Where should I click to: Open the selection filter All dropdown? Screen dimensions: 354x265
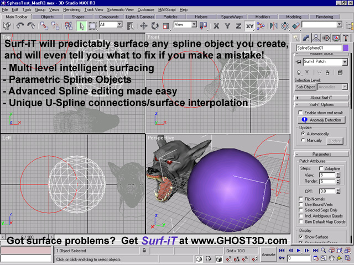pos(119,24)
